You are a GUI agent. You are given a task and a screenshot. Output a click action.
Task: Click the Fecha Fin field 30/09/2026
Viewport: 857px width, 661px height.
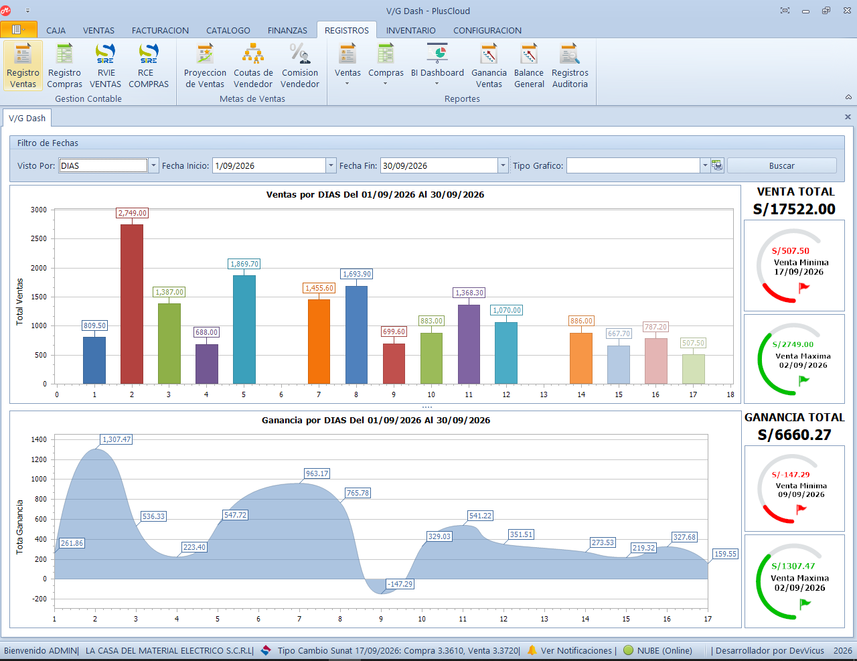[x=439, y=165]
